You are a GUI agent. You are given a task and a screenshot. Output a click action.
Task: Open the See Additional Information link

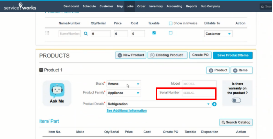click(x=127, y=111)
